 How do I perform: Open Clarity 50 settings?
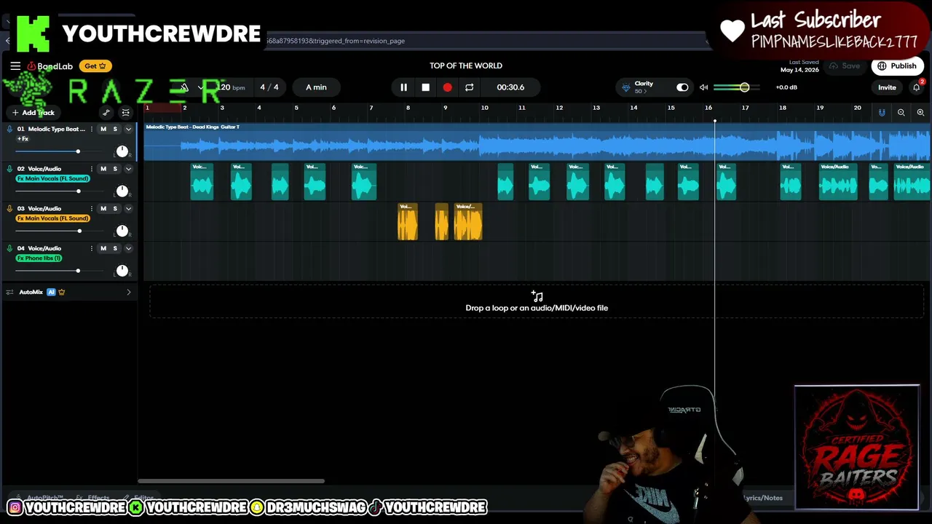point(639,87)
